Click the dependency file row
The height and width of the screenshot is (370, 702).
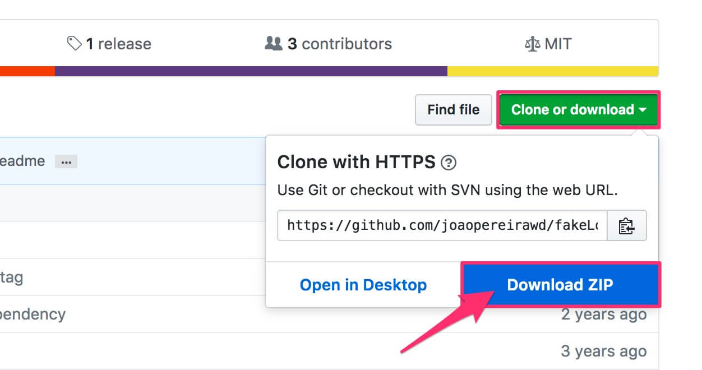[34, 314]
